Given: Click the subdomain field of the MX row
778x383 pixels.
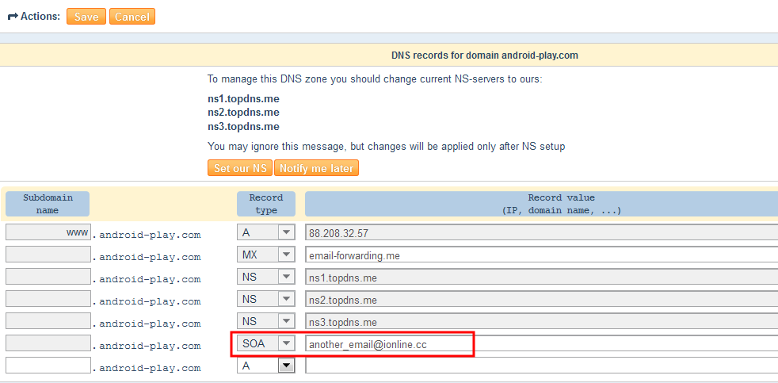Looking at the screenshot, I should pyautogui.click(x=48, y=255).
